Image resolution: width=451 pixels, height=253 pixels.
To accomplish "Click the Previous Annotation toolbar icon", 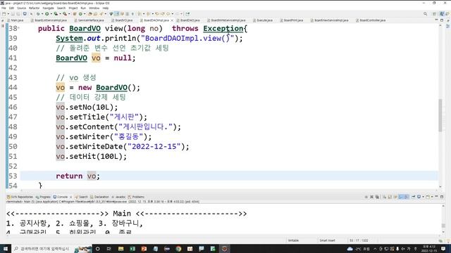I will pyautogui.click(x=148, y=14).
